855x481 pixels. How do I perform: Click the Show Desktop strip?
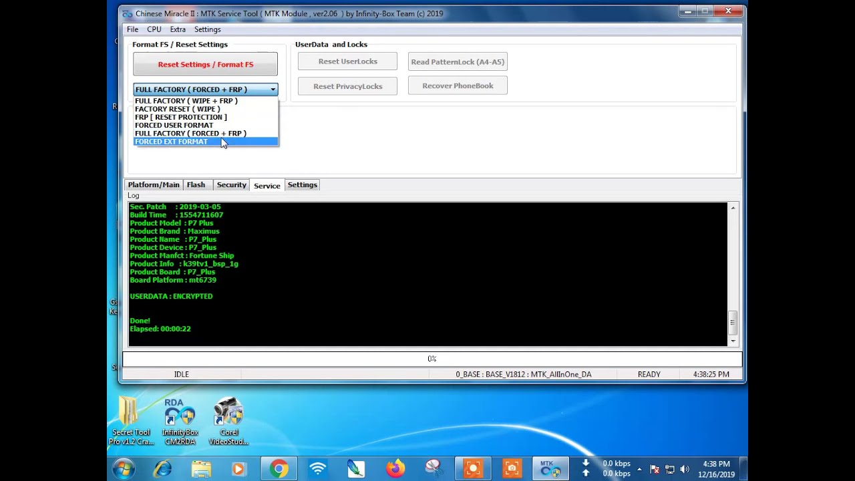pyautogui.click(x=743, y=469)
